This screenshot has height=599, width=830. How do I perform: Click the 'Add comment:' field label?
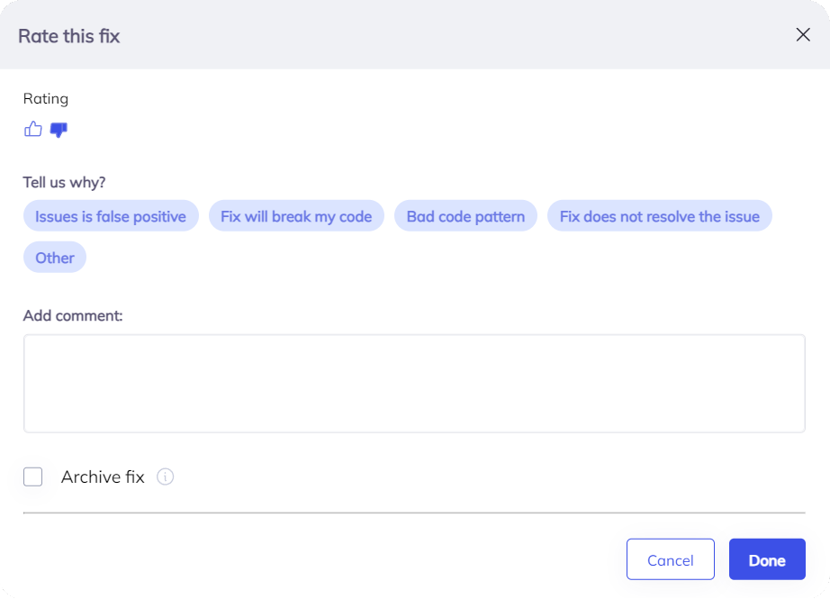(73, 315)
